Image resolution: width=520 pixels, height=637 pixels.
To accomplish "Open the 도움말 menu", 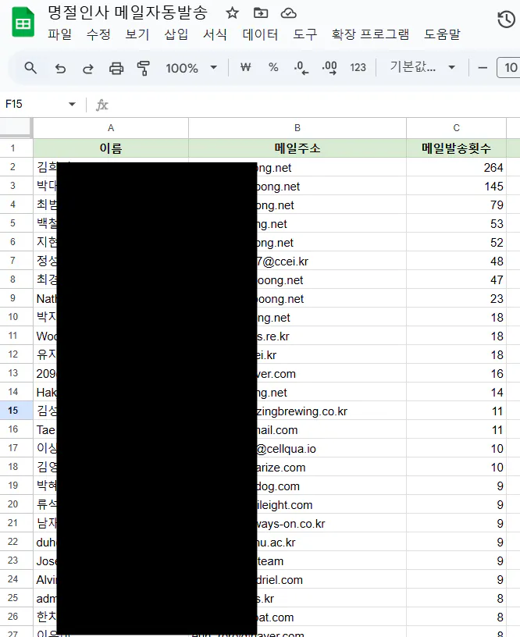I will click(442, 34).
